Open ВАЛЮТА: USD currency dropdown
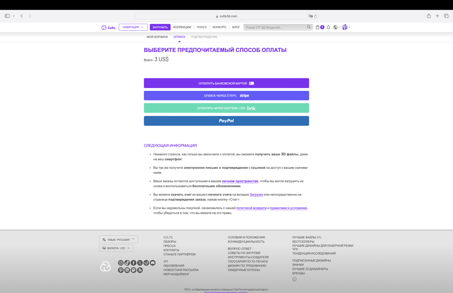The width and height of the screenshot is (453, 293). (x=116, y=248)
